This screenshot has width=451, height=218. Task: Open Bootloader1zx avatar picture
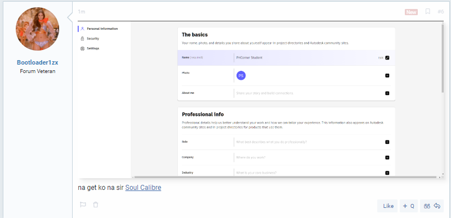(x=37, y=29)
